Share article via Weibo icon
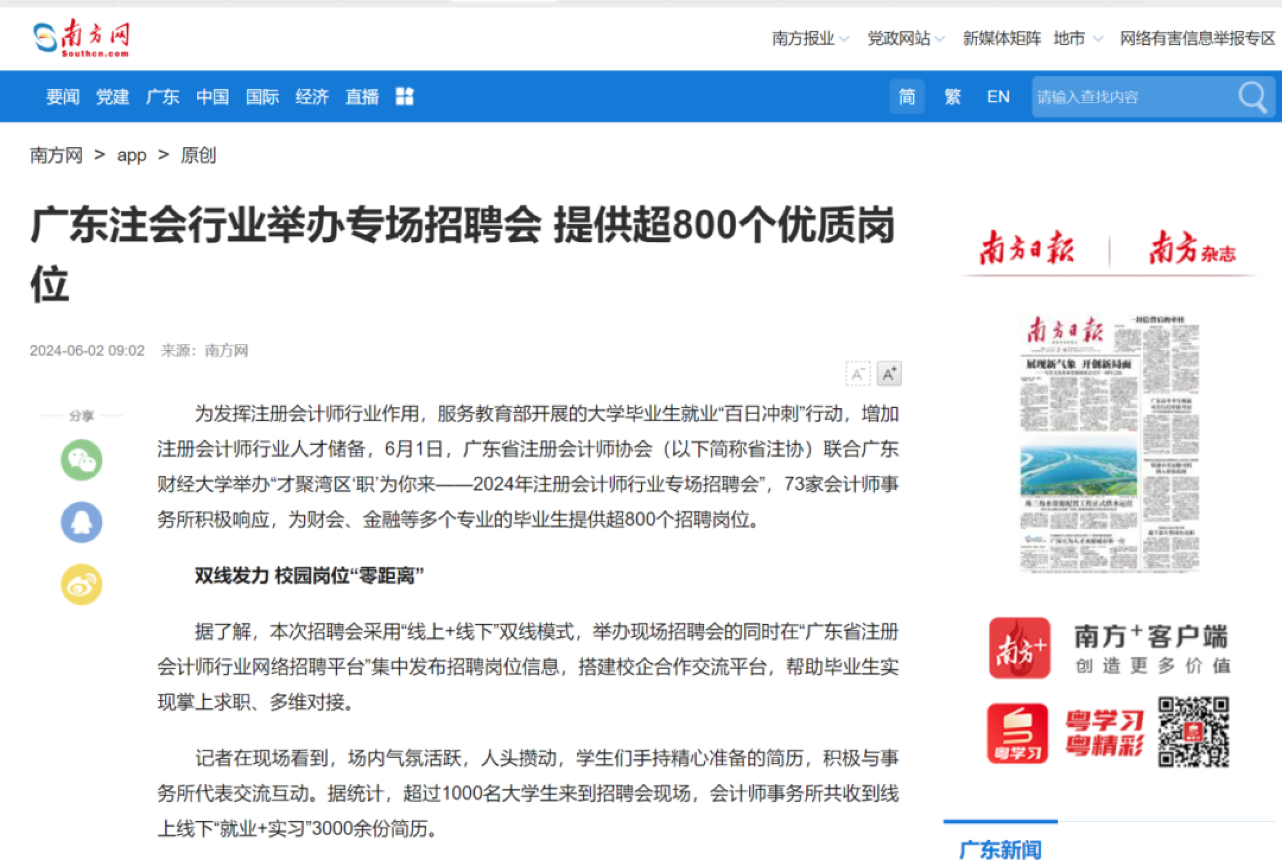This screenshot has height=866, width=1282. point(81,584)
